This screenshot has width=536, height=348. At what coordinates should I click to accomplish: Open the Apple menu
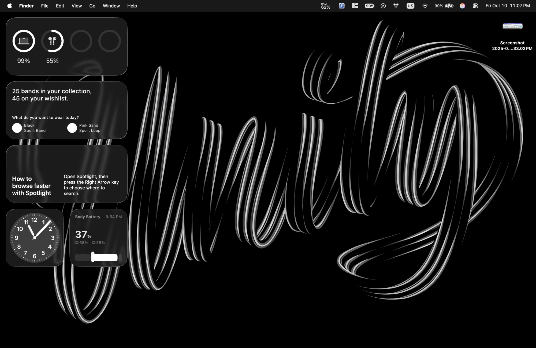tap(10, 6)
